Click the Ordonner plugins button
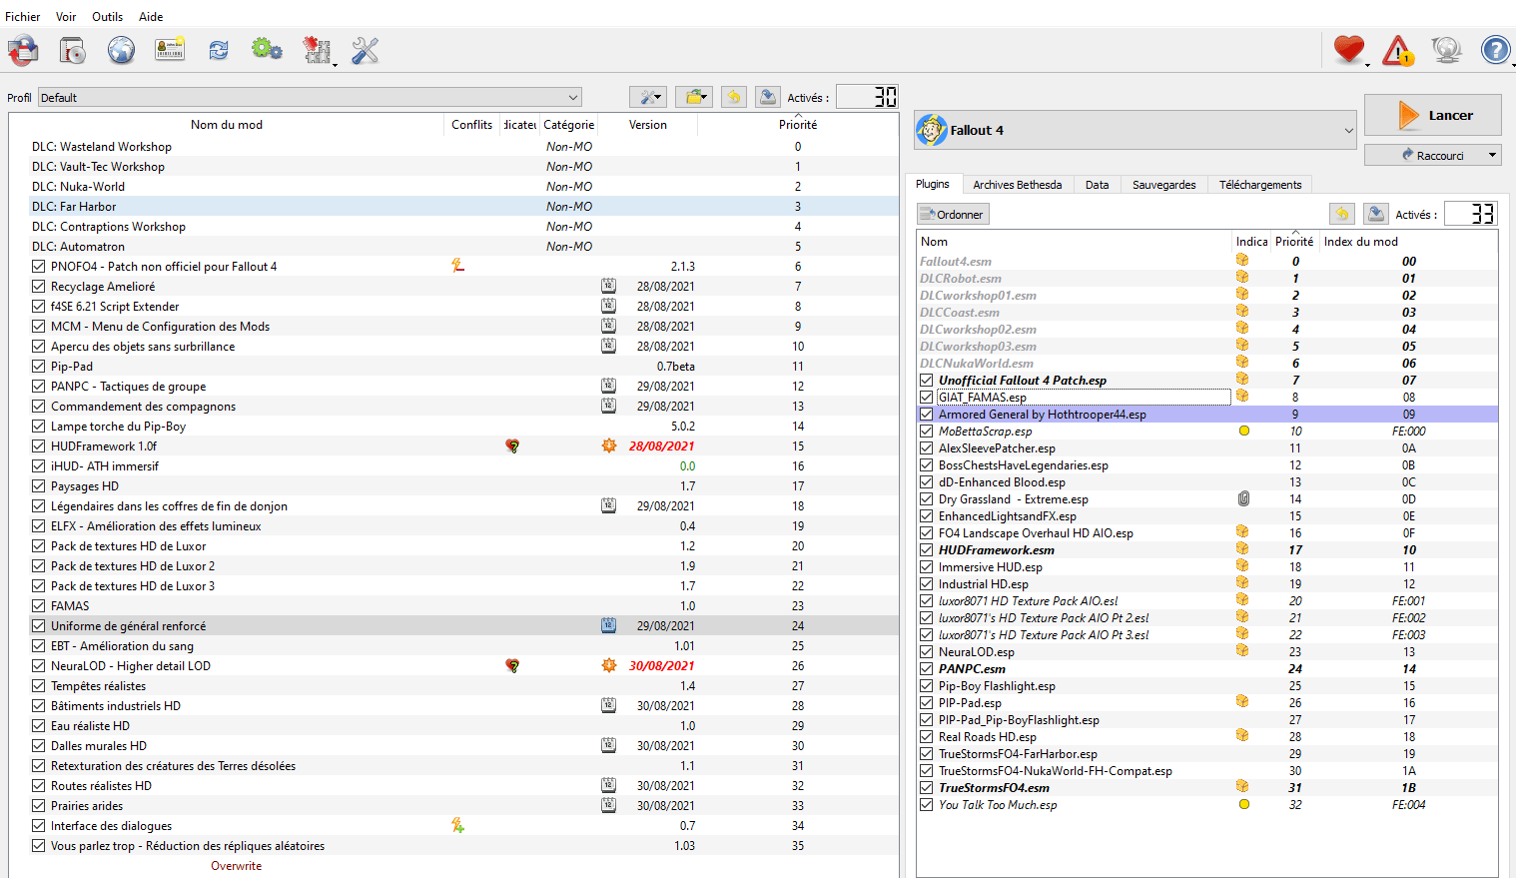 (x=953, y=215)
